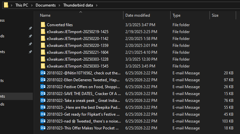Click the 97 KB size value
Viewport: 240px width, 134px height.
(x=229, y=80)
